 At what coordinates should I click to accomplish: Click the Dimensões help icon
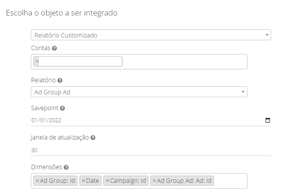[66, 167]
